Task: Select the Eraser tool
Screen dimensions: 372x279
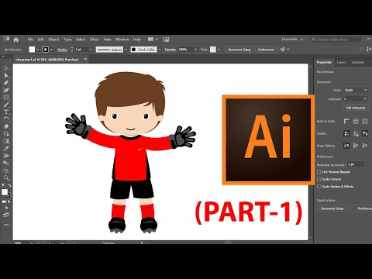Action: [x=6, y=126]
